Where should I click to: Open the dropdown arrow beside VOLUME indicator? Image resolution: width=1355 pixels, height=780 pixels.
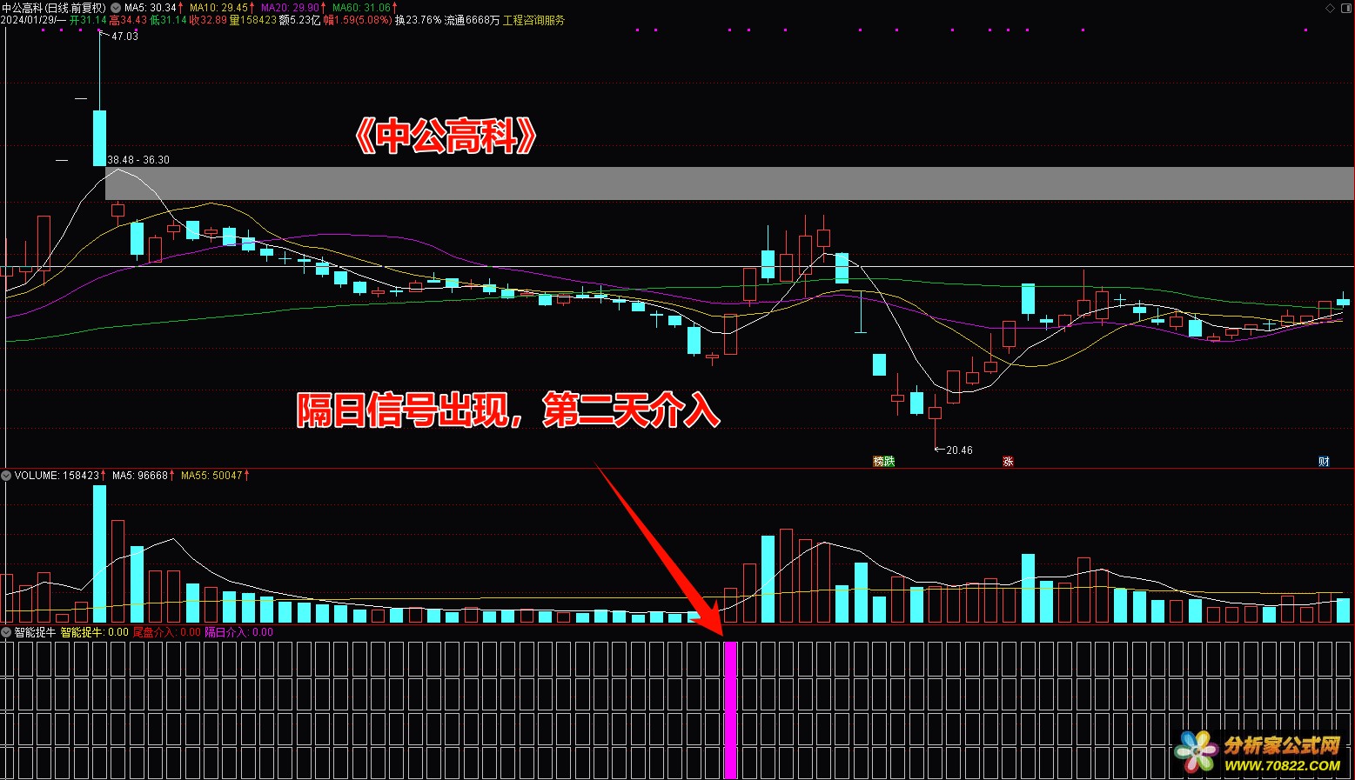click(x=6, y=476)
